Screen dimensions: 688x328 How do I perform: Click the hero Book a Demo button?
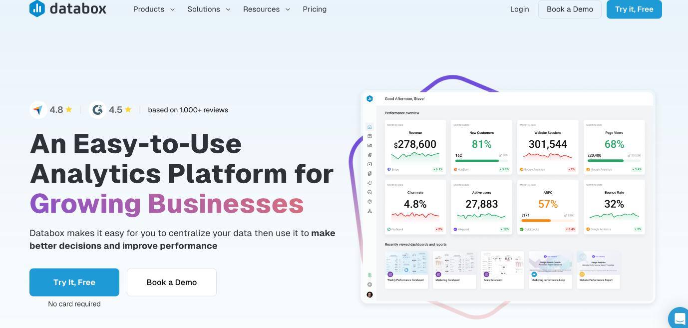(172, 282)
